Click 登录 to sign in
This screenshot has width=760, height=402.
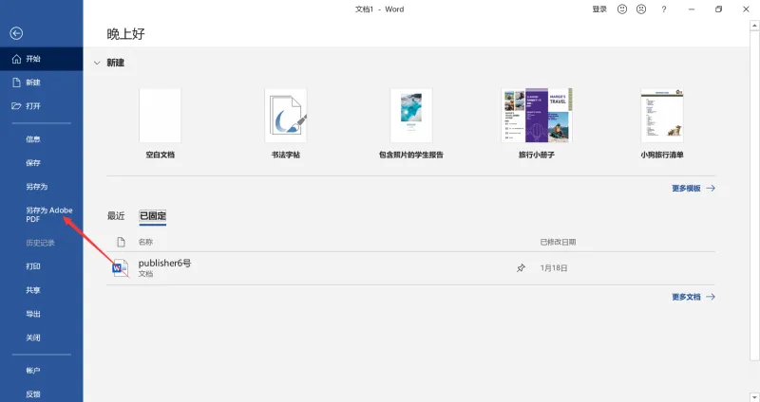[x=599, y=9]
